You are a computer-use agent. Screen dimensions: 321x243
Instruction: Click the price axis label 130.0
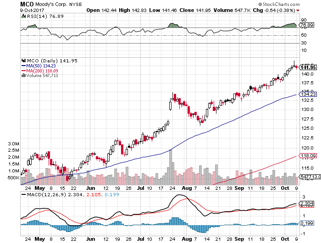coord(307,109)
